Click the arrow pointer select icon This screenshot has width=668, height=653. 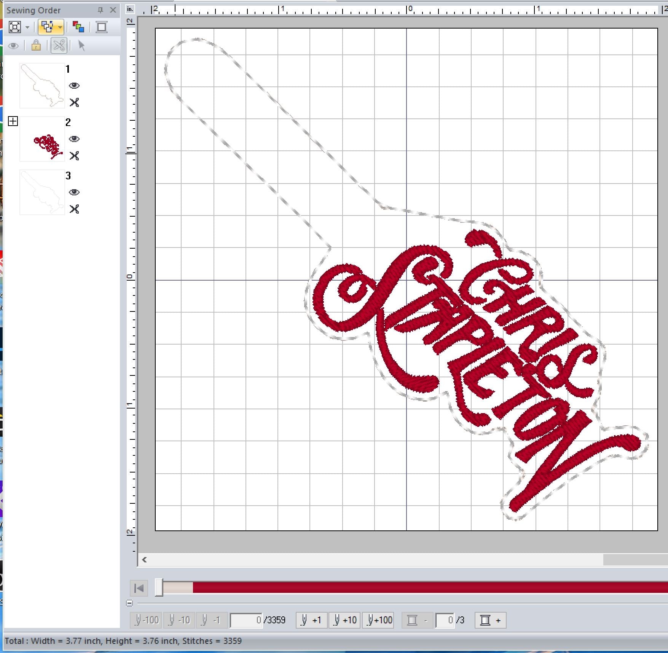coord(81,46)
